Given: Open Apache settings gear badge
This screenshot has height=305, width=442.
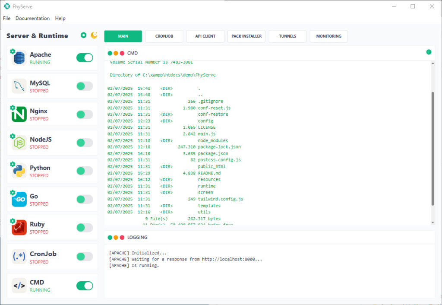Looking at the screenshot, I should 13,51.
